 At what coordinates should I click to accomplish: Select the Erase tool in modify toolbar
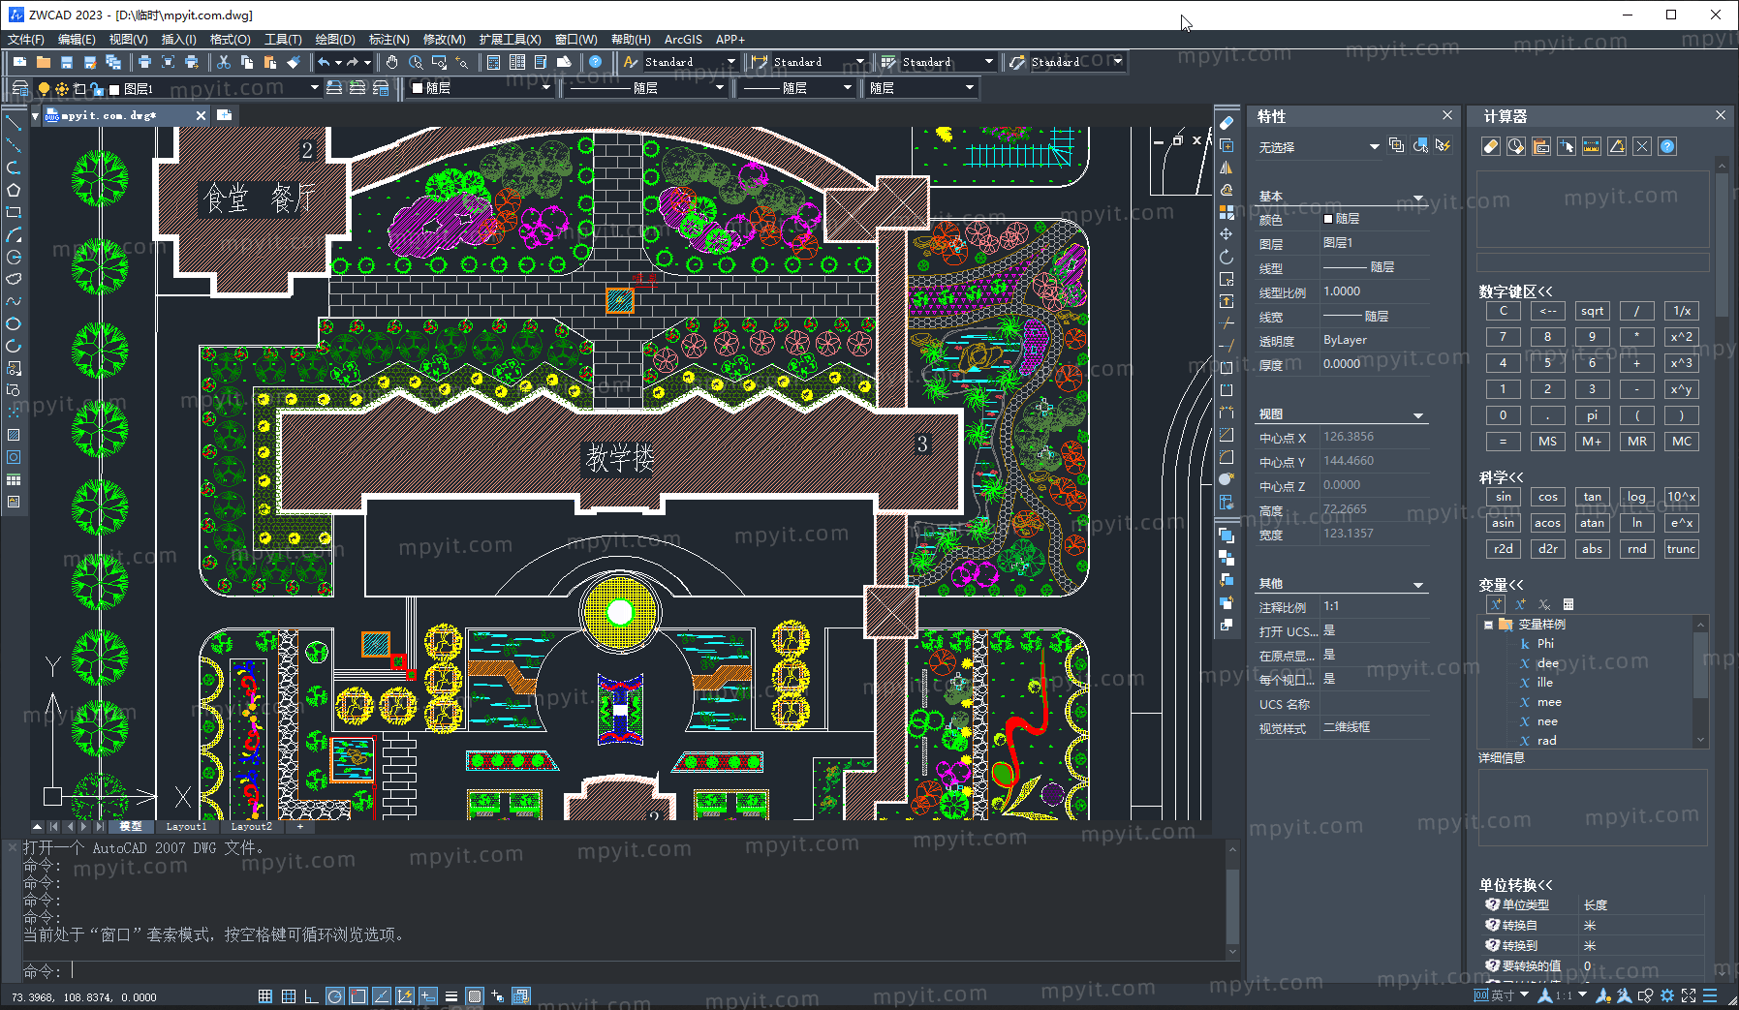click(x=1227, y=123)
